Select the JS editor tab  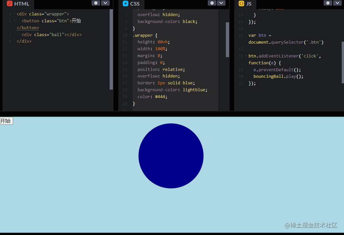coord(246,4)
